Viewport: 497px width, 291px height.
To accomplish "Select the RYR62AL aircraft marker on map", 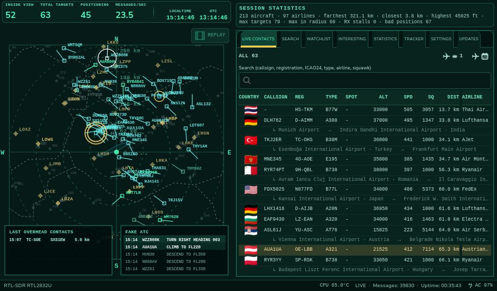I will pos(65,61).
